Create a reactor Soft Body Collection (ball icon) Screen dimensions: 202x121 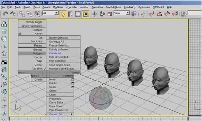4,39
